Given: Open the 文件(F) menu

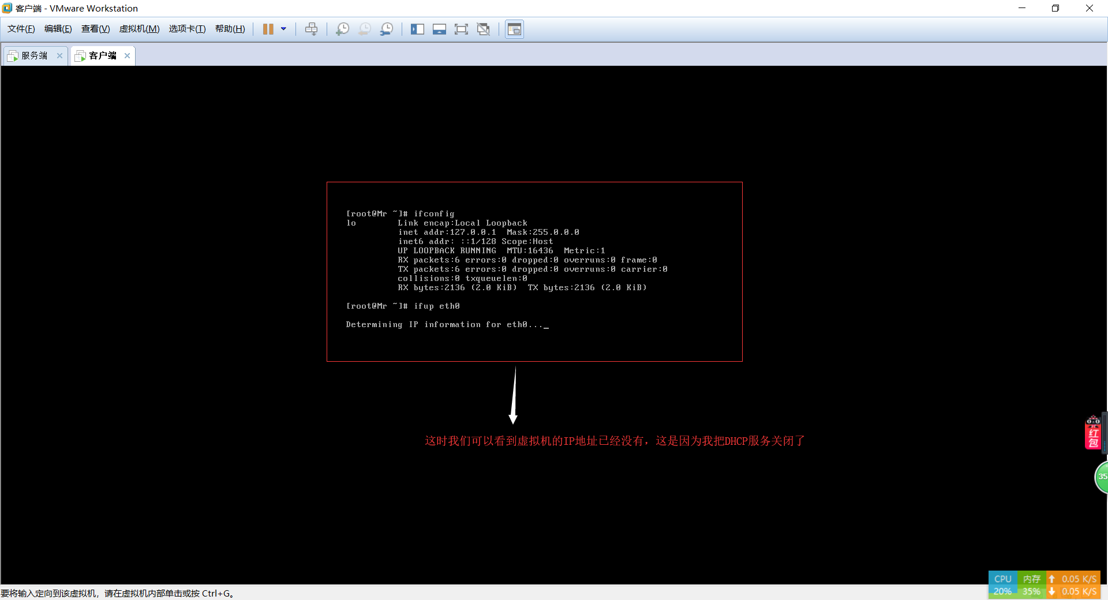Looking at the screenshot, I should [x=21, y=29].
